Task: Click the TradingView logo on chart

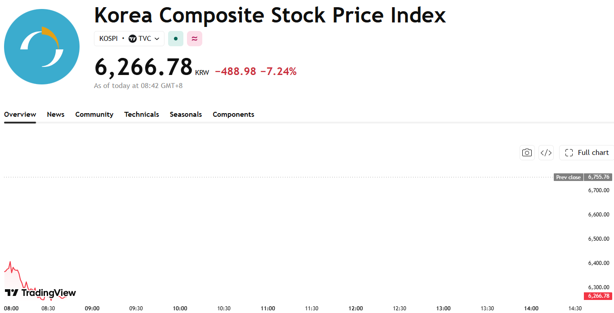Action: (40, 293)
